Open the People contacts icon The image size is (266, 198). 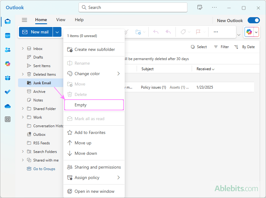[x=8, y=50]
